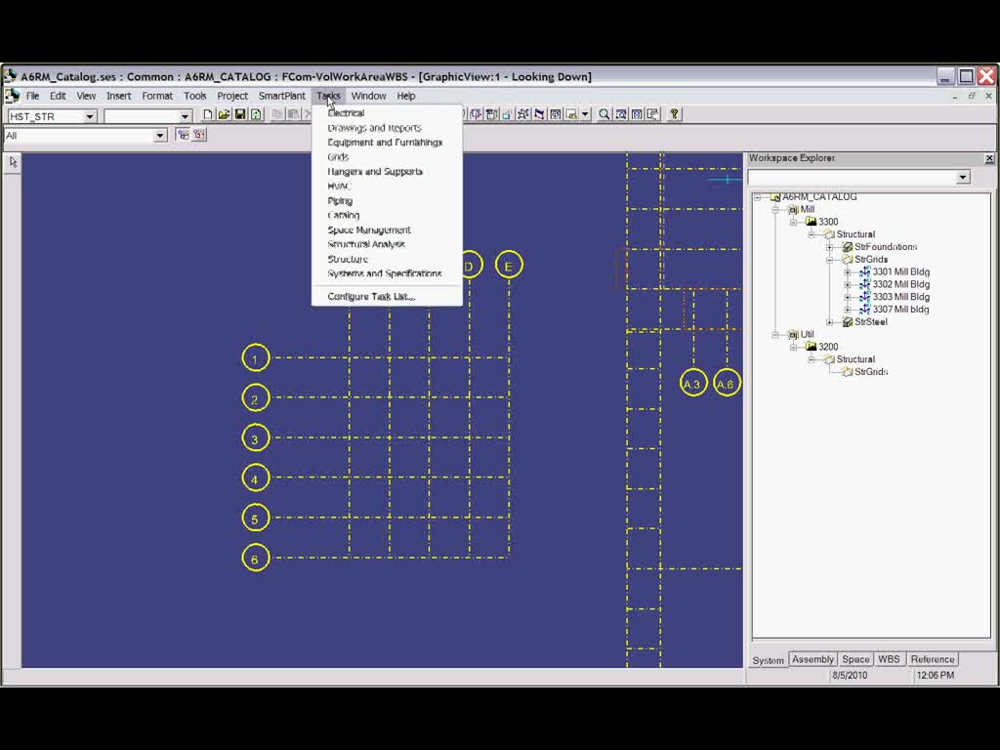Screen dimensions: 1000x750
Task: Open the Workspace Explorer dropdown list
Action: [x=963, y=178]
